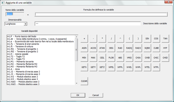
Task: Click the variables list scrollbar thumb
Action: 76,50
